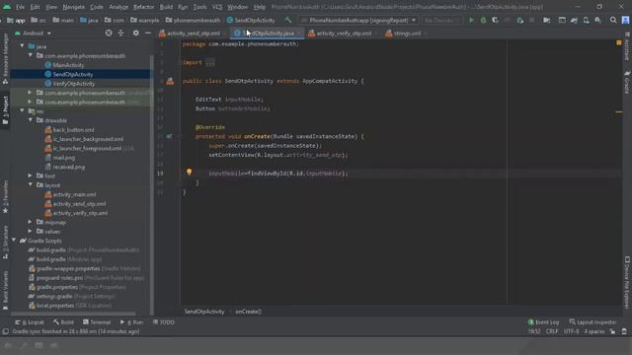The height and width of the screenshot is (355, 632).
Task: Open the Gradle side panel
Action: pos(627,82)
